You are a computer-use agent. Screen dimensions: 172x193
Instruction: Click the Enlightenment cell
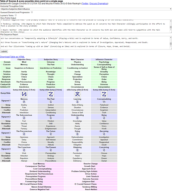click(x=51, y=129)
